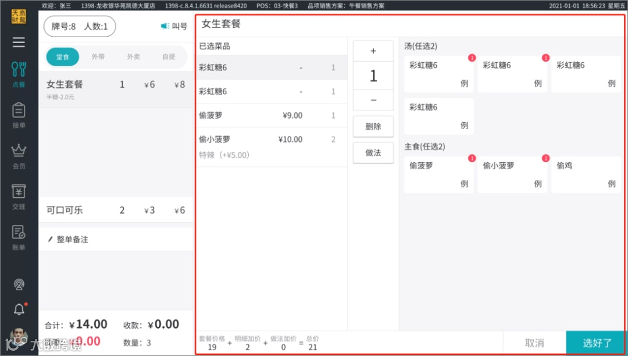This screenshot has height=356, width=628.
Task: Open the 整单备注 order remark
Action: click(116, 240)
